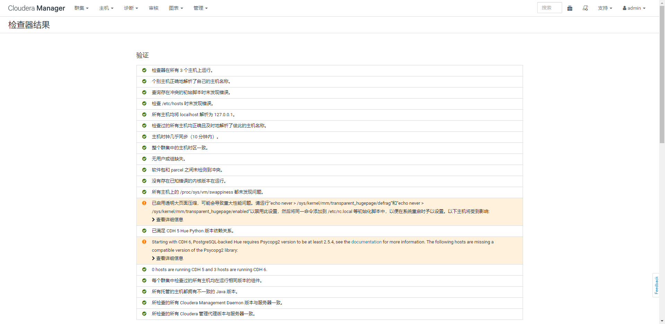665x324 pixels.
Task: Click green check beside CDH 5 Hue Python row
Action: tap(144, 231)
